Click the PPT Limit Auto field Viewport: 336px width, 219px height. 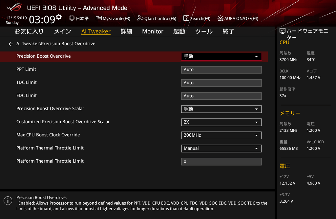(x=221, y=70)
